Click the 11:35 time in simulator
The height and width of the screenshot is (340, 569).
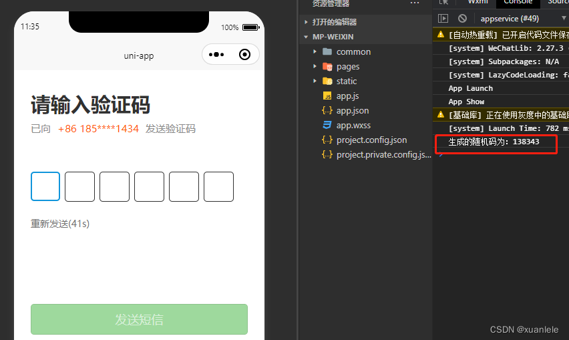point(30,27)
